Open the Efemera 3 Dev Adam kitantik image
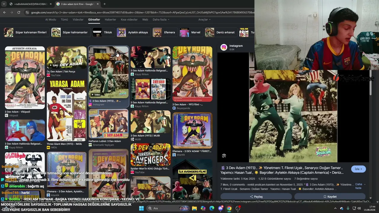 [192, 130]
